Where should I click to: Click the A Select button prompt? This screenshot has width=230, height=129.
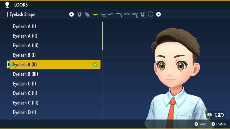coord(201,124)
